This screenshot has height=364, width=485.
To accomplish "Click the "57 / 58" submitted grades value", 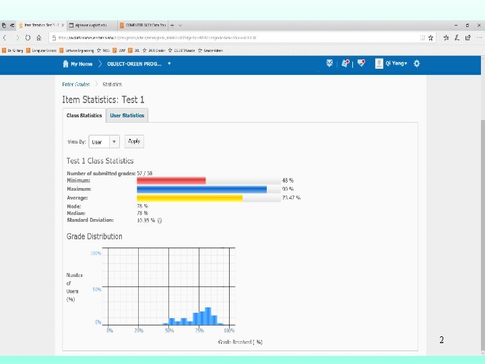I will coord(145,173).
